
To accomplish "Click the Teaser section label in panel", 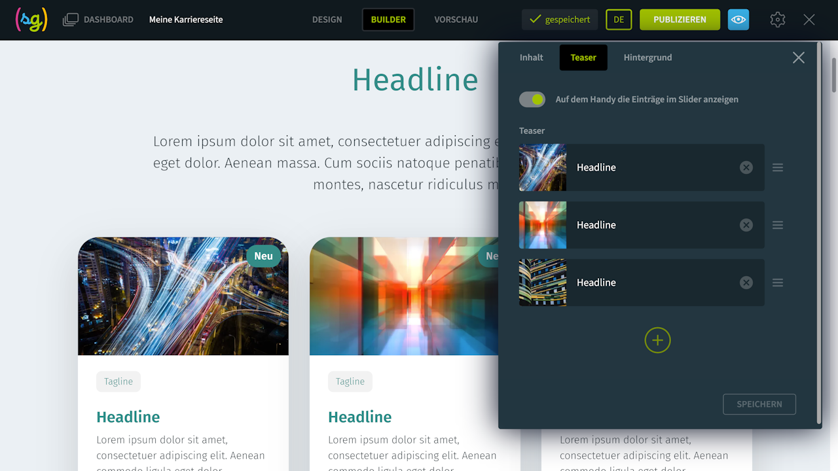I will (x=532, y=131).
